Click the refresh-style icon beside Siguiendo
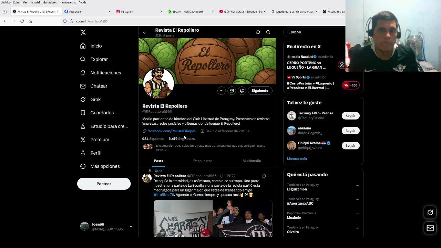Screen dimensions: 441x248 click(x=242, y=91)
